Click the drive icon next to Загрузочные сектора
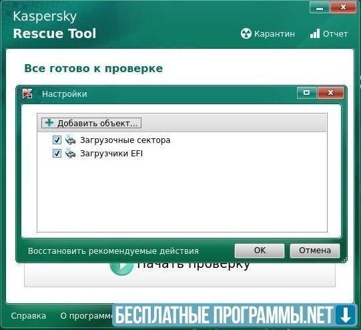The width and height of the screenshot is (361, 330). coord(70,140)
